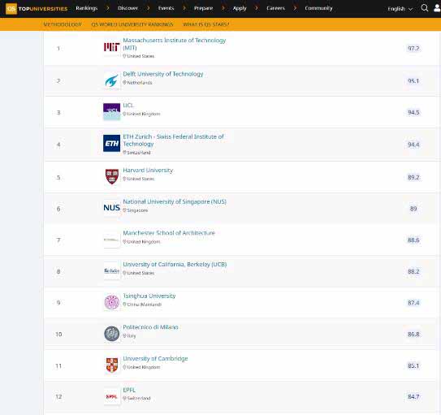Open the Events navigation item
Screen dimensions: 441x415
click(166, 8)
